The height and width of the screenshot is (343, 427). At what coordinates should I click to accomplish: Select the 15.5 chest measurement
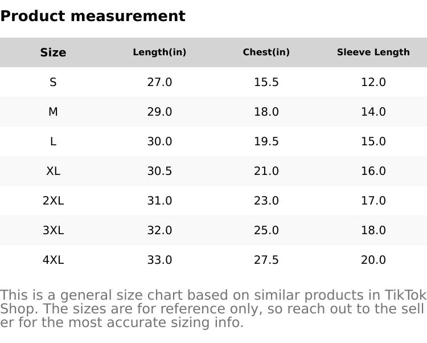click(x=266, y=82)
